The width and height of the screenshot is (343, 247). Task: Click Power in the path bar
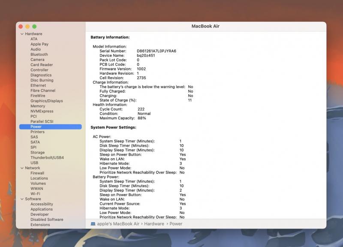click(x=176, y=224)
